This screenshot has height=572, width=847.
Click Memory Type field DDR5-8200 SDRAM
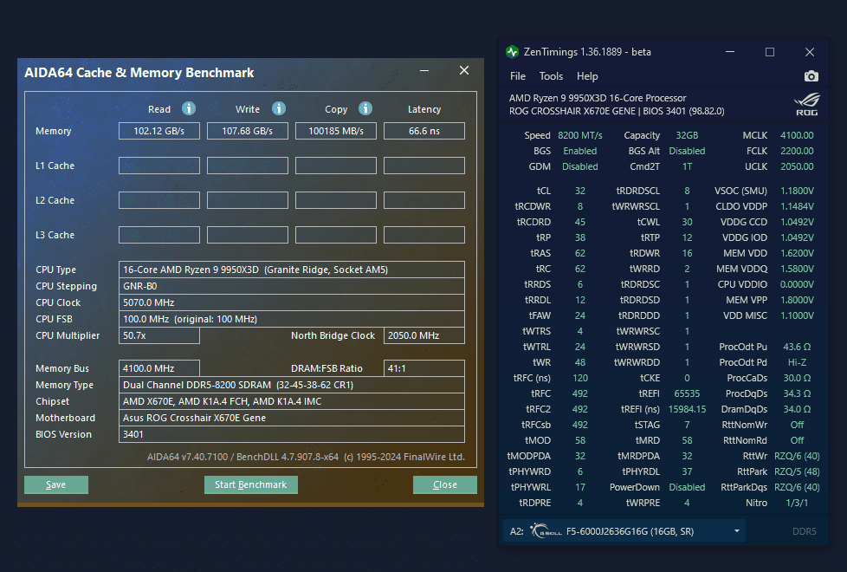292,385
